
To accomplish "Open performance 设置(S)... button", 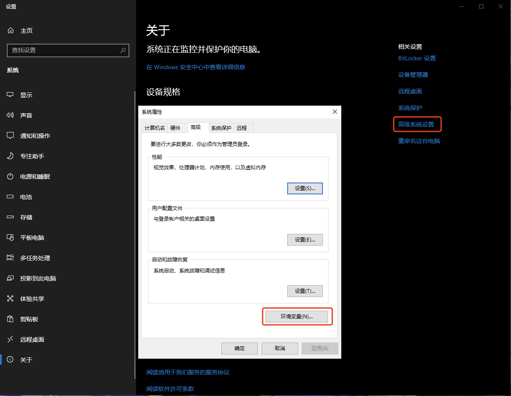I will (305, 188).
